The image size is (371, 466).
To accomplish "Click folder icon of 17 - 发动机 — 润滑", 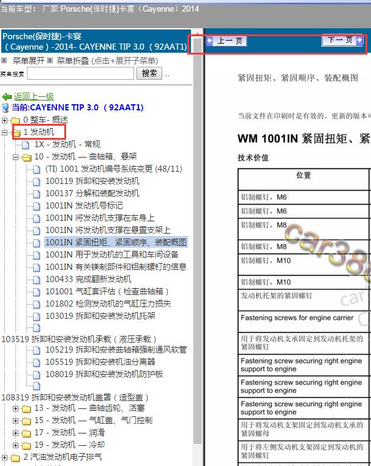I will [27, 434].
